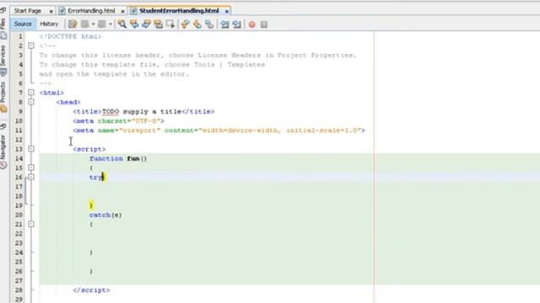This screenshot has height=303, width=540.
Task: Open the Projects side panel
Action: pos(3,97)
